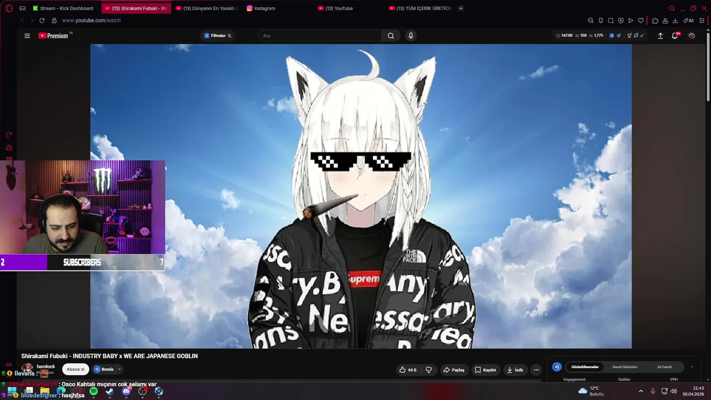This screenshot has width=711, height=400.
Task: Click the video player to pause
Action: tap(361, 196)
